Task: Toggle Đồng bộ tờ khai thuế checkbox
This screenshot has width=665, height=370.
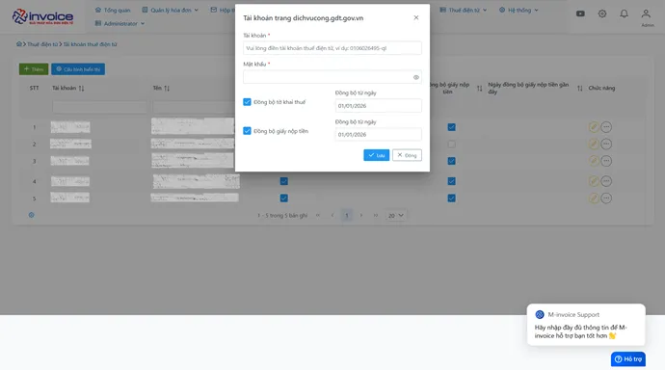Action: tap(247, 102)
